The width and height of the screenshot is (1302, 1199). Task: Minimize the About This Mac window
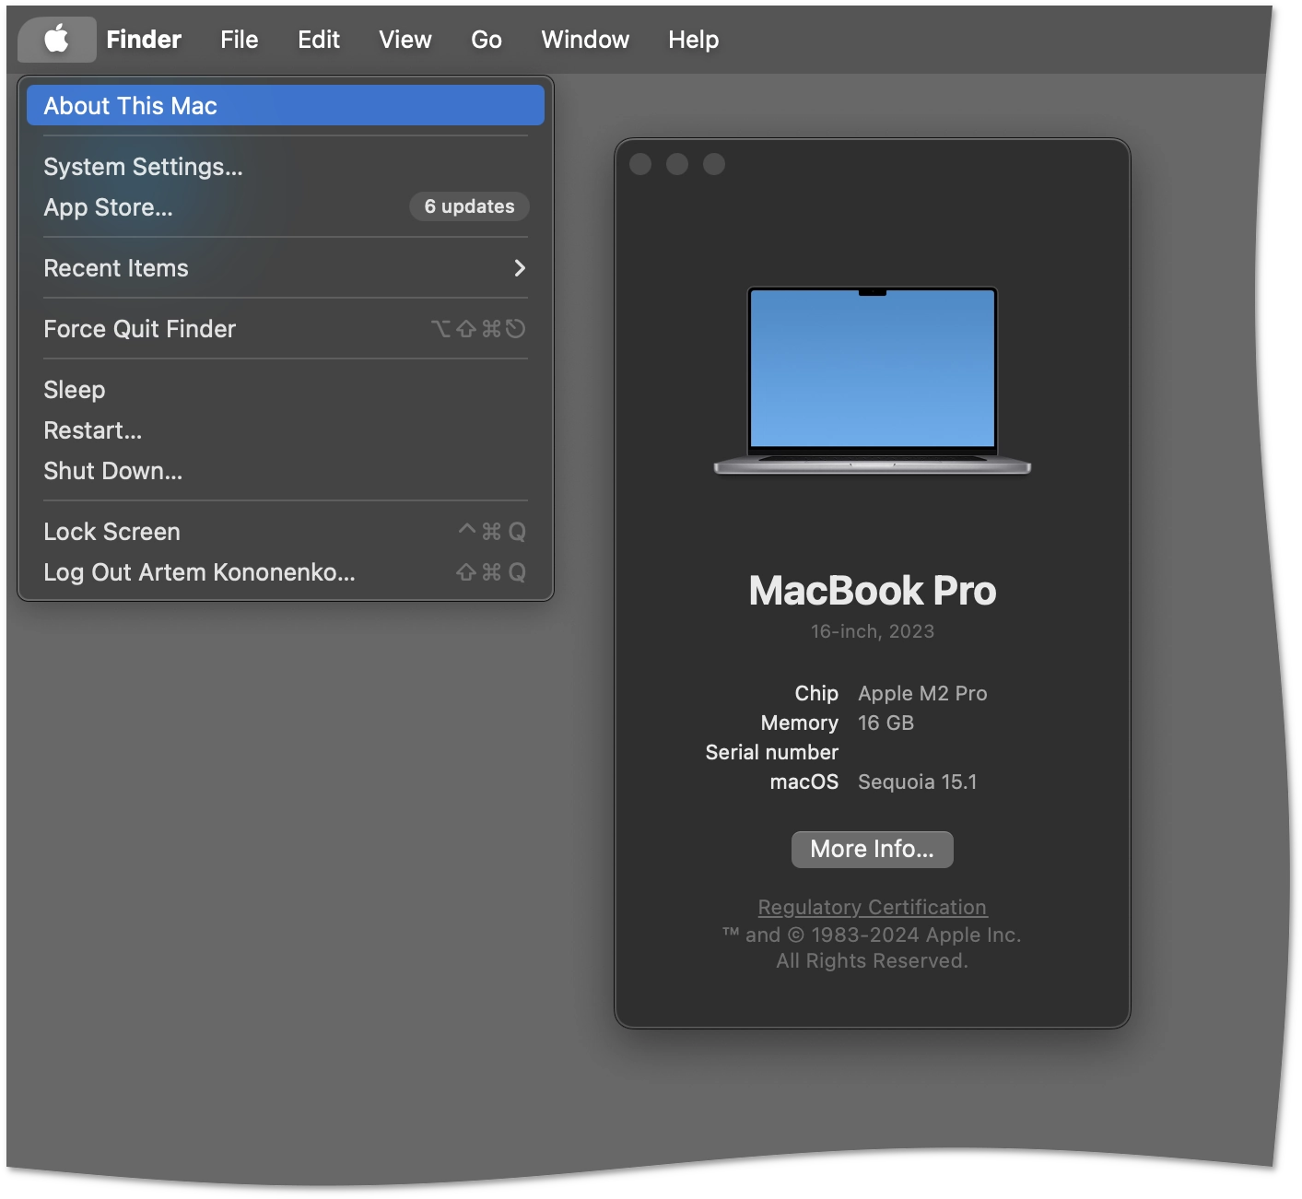pos(677,164)
